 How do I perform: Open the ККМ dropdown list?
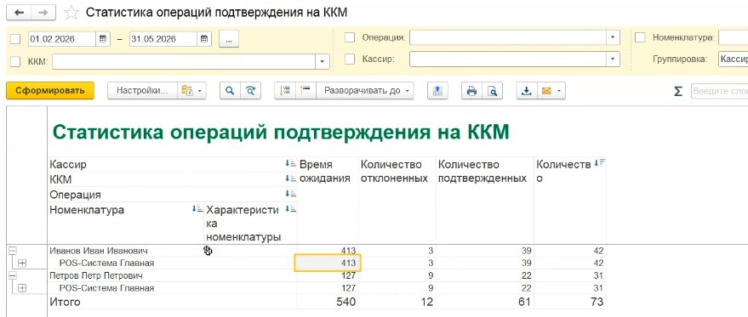tap(323, 61)
